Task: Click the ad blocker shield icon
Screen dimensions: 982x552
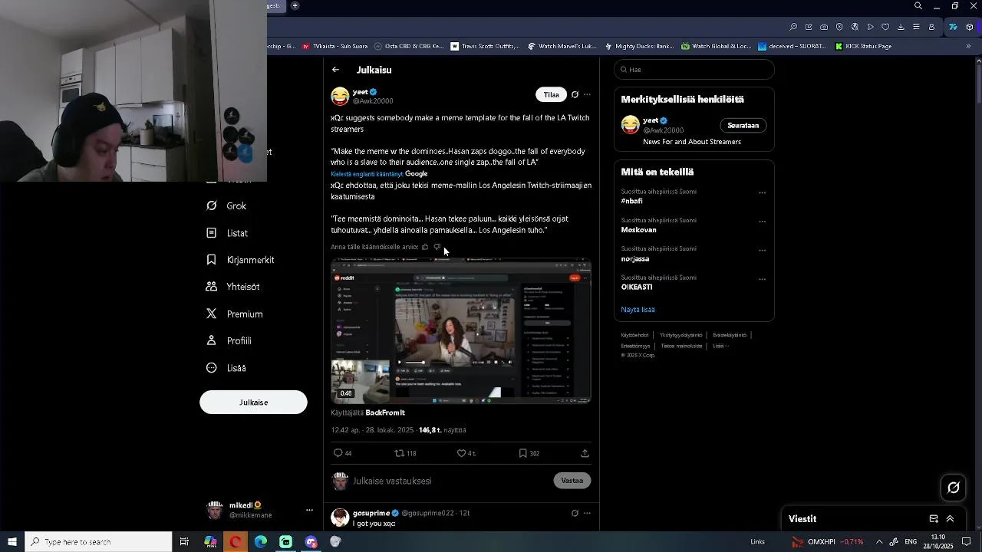Action: 839,27
